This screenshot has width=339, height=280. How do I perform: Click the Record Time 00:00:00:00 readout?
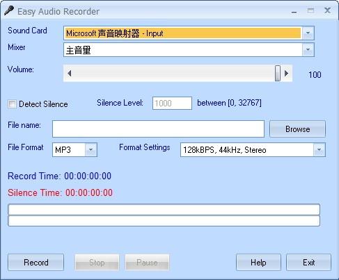(x=59, y=176)
